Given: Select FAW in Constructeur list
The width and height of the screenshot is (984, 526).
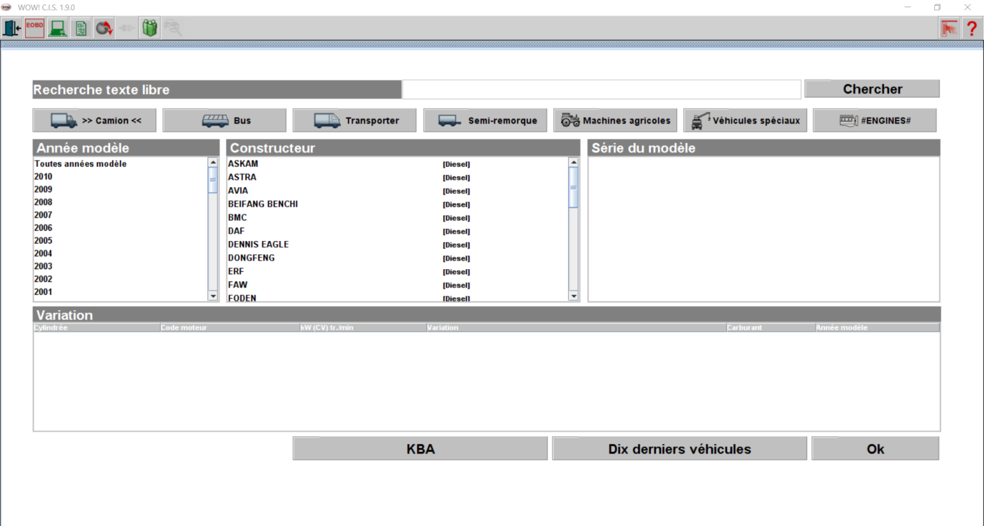Looking at the screenshot, I should pyautogui.click(x=397, y=285).
